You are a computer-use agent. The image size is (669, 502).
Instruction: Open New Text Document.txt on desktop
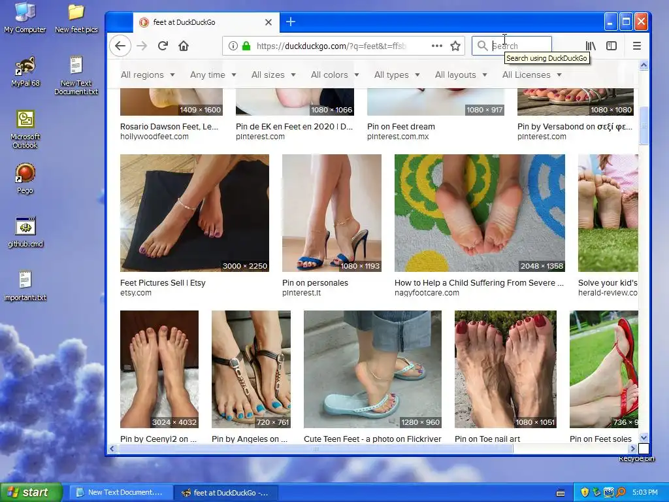coord(76,75)
